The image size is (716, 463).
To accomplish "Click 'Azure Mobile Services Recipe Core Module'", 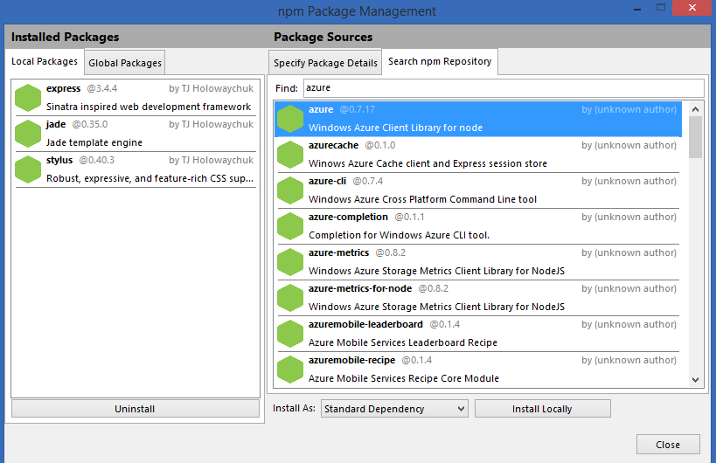I will (x=404, y=378).
